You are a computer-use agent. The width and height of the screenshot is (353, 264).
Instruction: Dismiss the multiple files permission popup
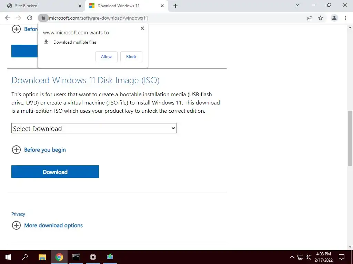[142, 28]
